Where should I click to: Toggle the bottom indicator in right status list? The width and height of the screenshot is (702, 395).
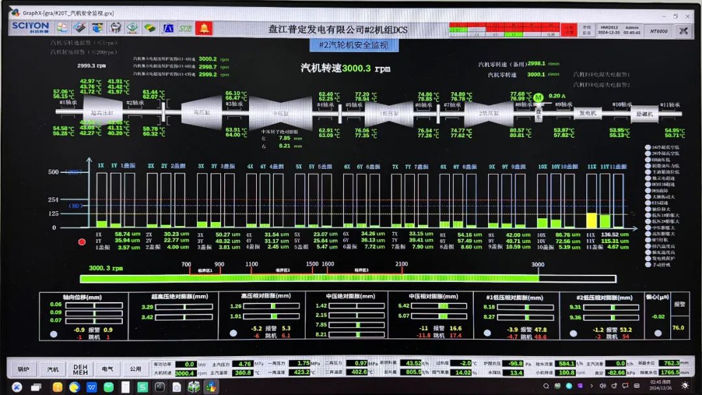point(647,264)
